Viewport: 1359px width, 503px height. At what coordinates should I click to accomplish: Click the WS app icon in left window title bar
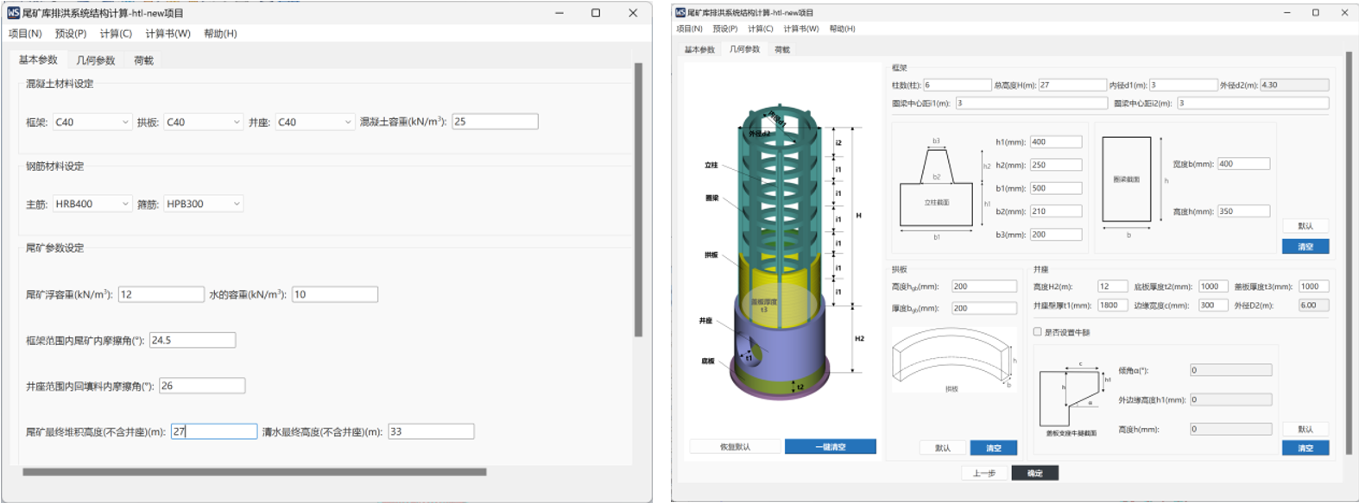[x=13, y=13]
